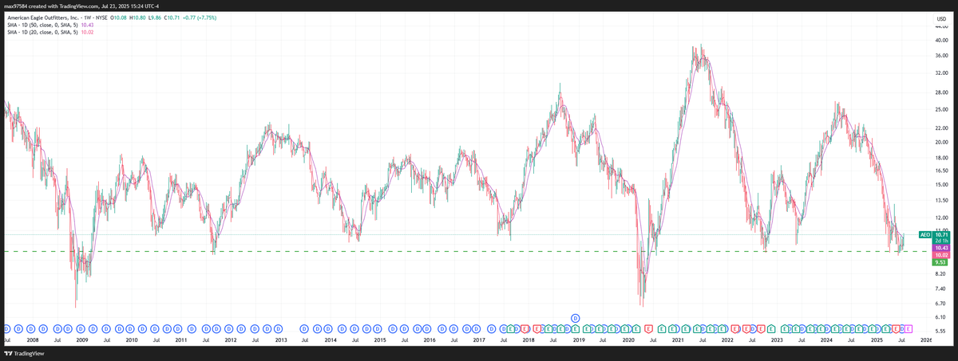The width and height of the screenshot is (958, 361).
Task: Click the 2026 label on the time axis
Action: (x=926, y=340)
